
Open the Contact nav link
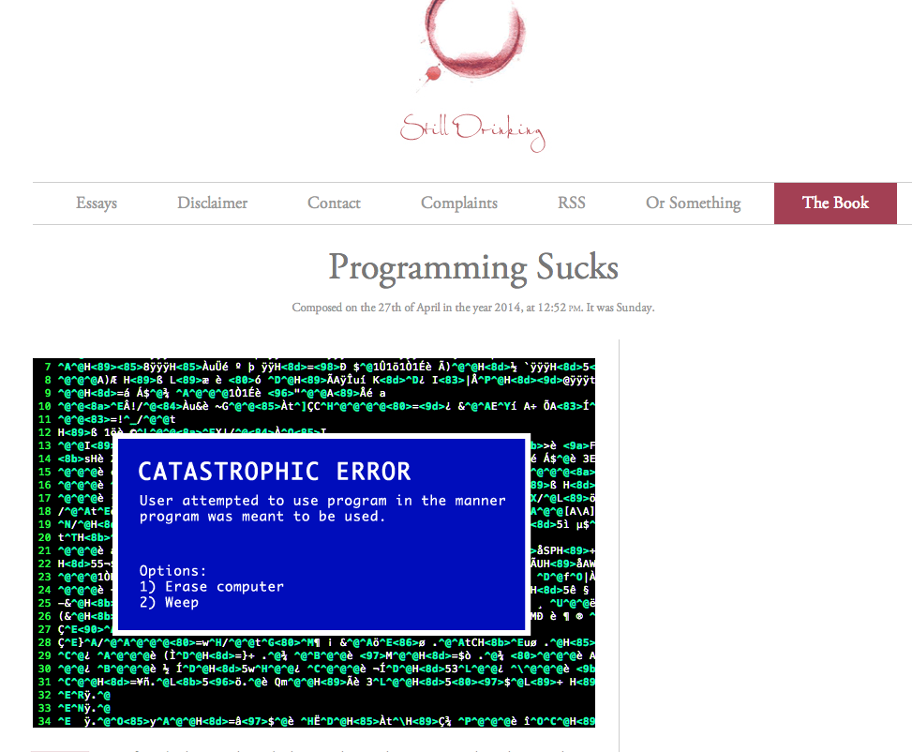[x=334, y=203]
